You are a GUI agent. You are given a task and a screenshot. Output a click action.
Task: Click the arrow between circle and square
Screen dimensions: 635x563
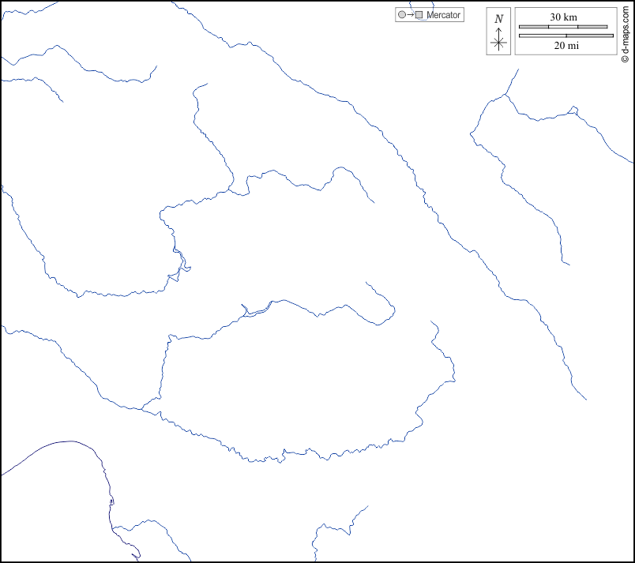click(x=411, y=15)
